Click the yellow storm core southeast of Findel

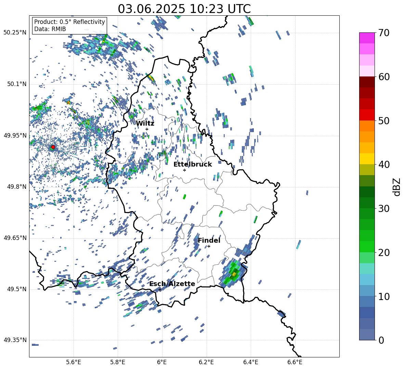click(235, 274)
